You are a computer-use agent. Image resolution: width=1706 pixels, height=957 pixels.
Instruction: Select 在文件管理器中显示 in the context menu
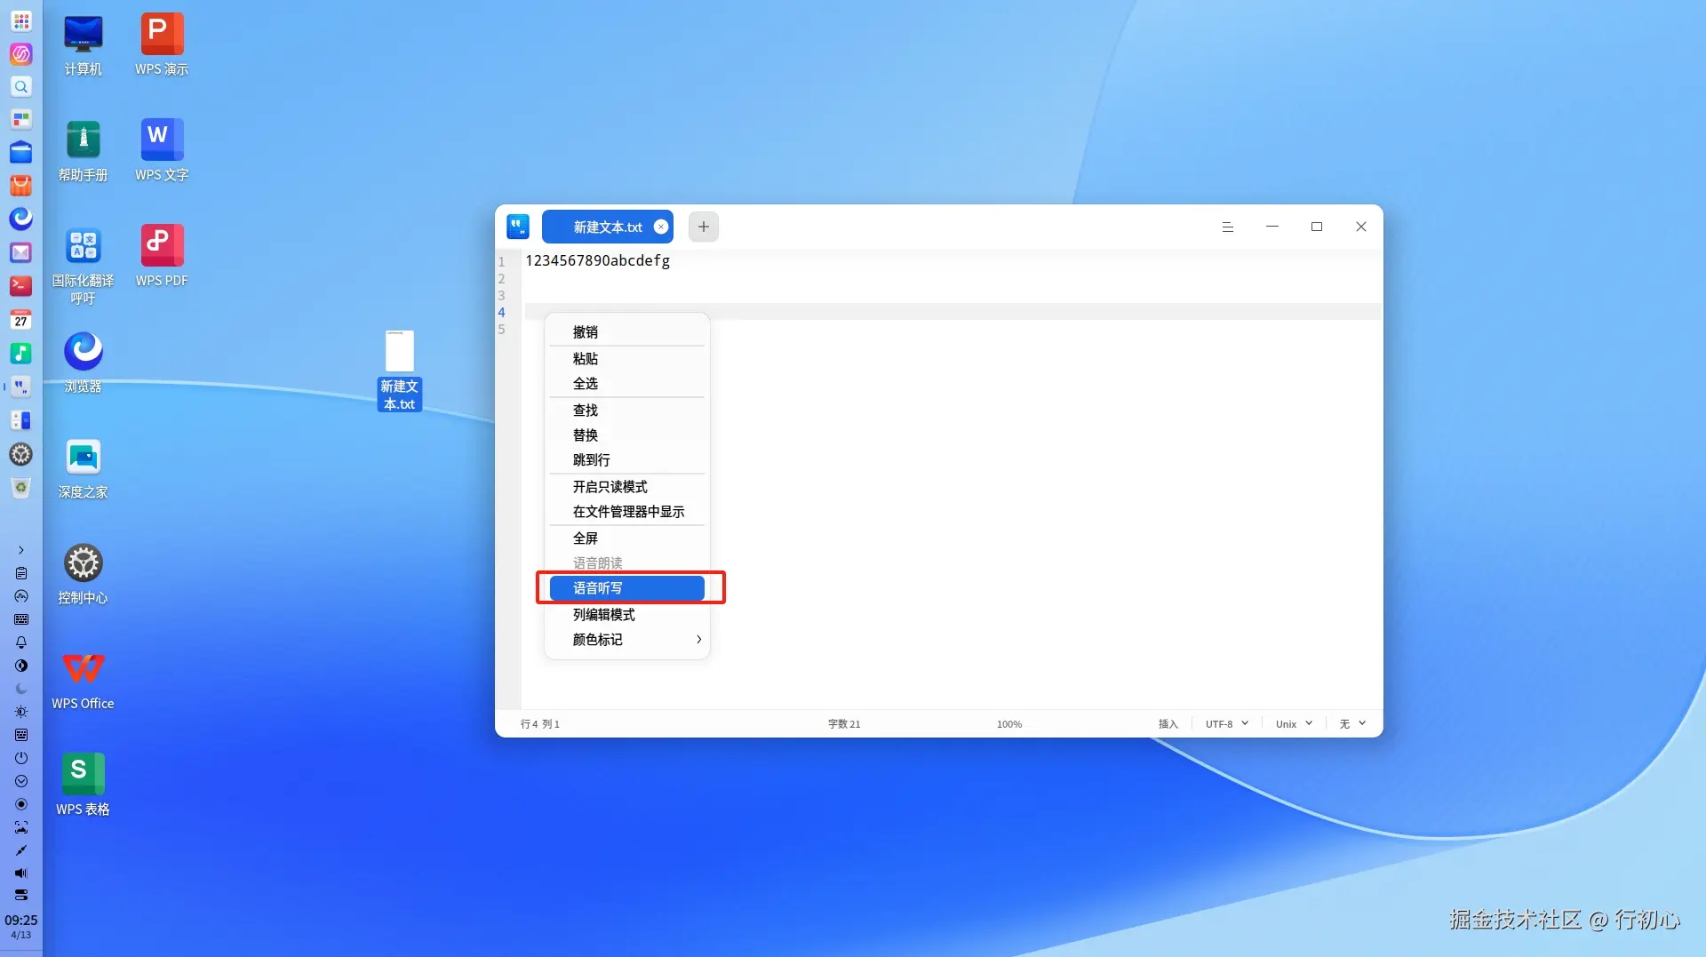pyautogui.click(x=627, y=512)
